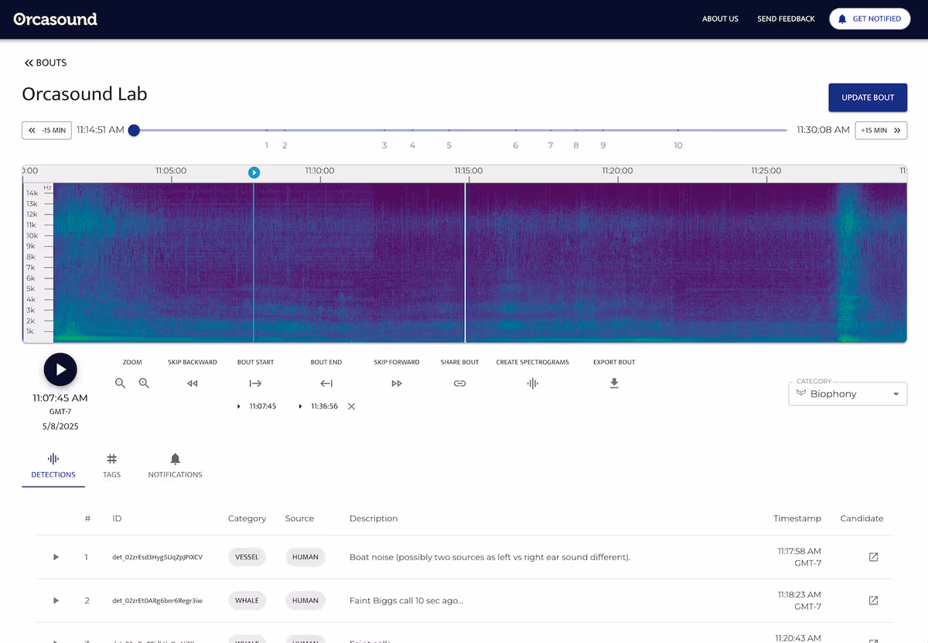Shift time range forward 15 minutes
This screenshot has height=643, width=928.
[881, 130]
